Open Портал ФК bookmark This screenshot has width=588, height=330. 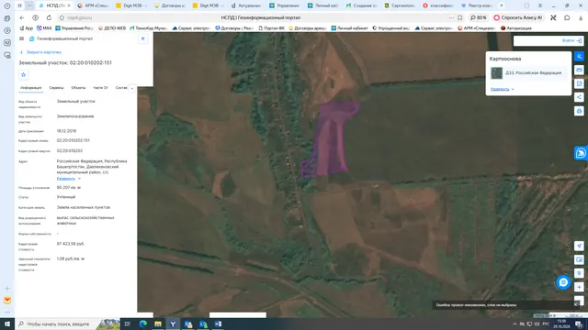click(x=272, y=28)
